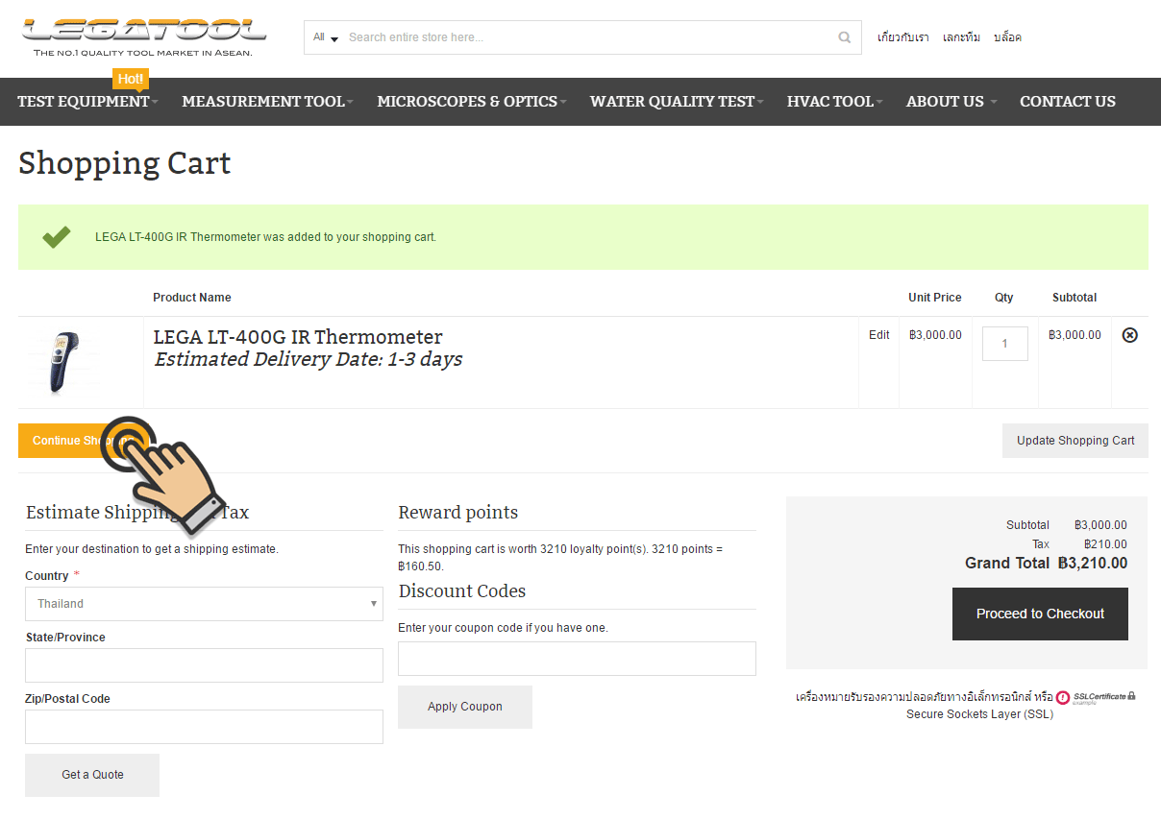This screenshot has height=819, width=1161.
Task: Click Proceed to Checkout
Action: (1040, 614)
